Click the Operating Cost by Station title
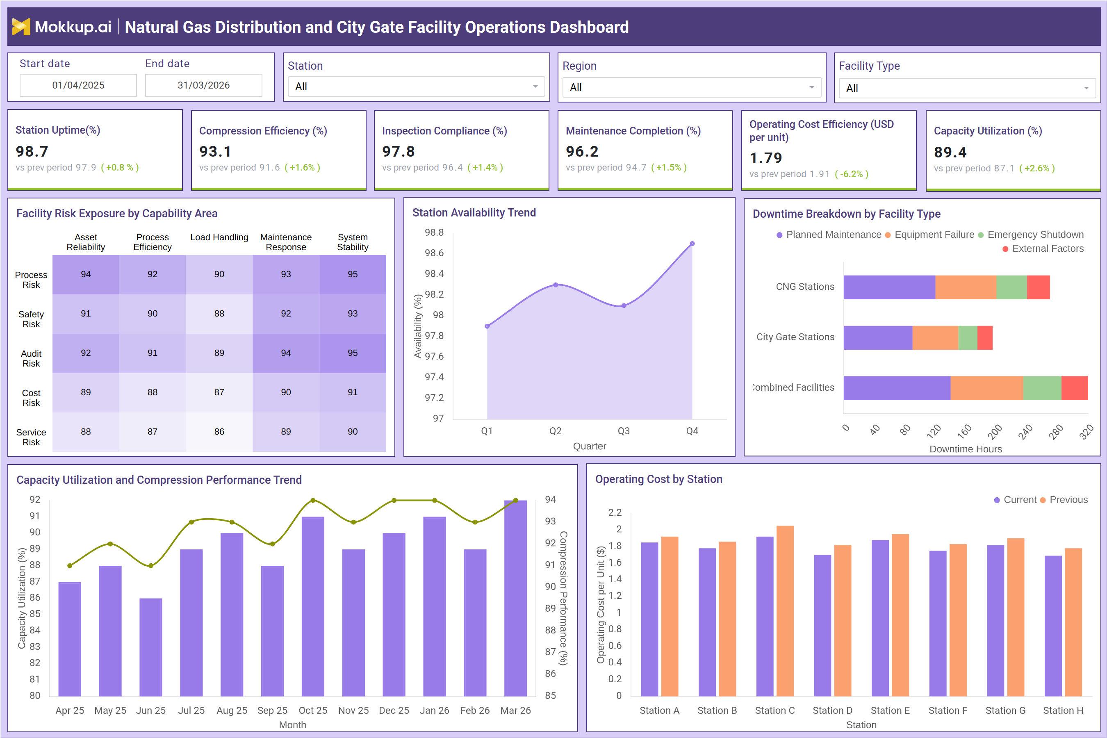This screenshot has height=738, width=1107. (x=658, y=479)
